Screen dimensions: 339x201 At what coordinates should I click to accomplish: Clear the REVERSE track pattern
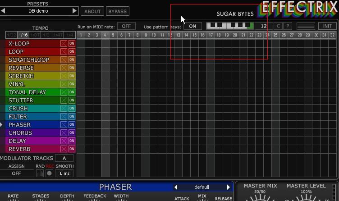tap(64, 68)
